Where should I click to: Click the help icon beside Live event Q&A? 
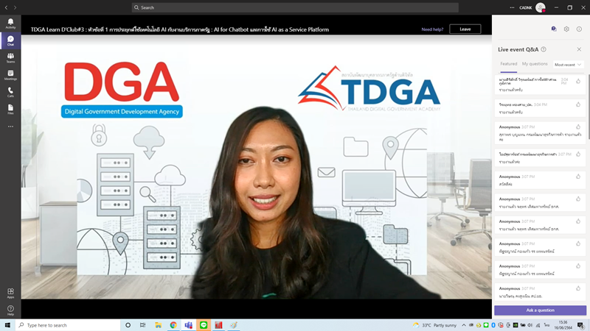point(544,49)
